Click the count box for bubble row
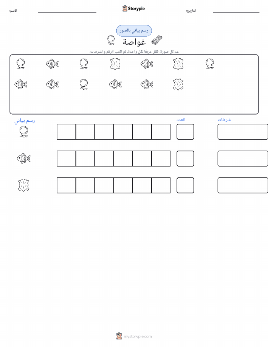268x347 pixels. 185,132
